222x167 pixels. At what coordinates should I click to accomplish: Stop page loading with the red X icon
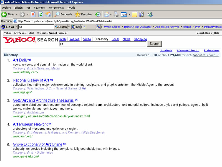point(33,14)
